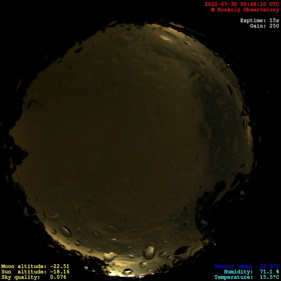Select the Exptime: 15s readout
Viewport: 281px width, 281px height.
(259, 21)
